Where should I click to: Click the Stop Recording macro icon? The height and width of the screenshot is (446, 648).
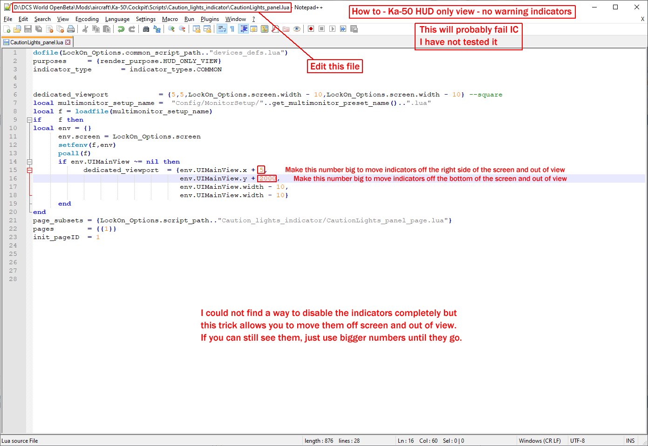tap(322, 29)
